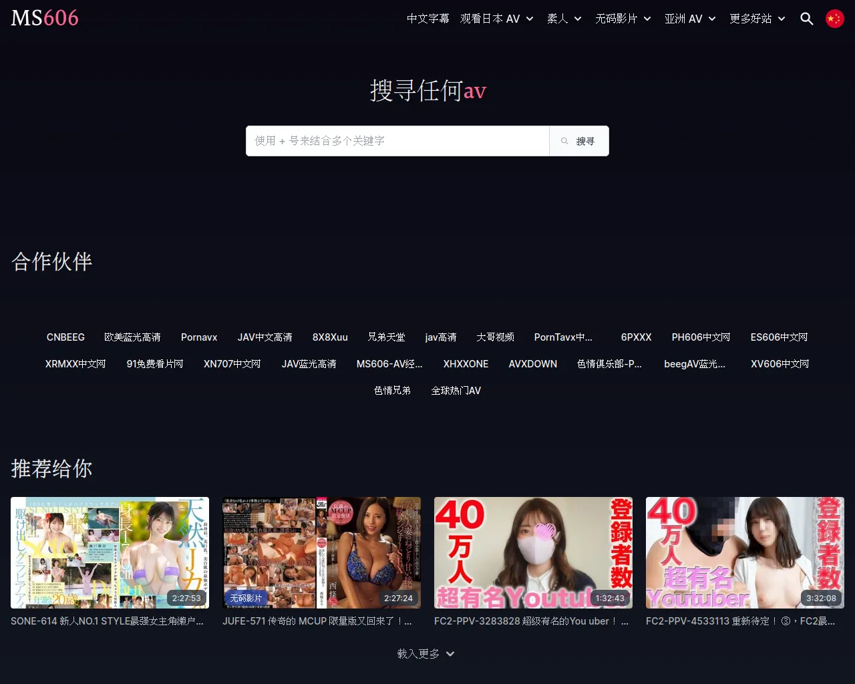
Task: Expand the 观看日本 AV dropdown
Action: tap(497, 19)
